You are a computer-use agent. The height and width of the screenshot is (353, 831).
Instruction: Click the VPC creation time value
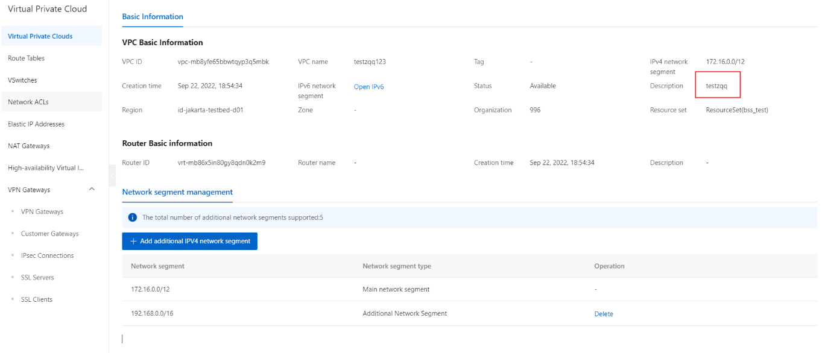tap(210, 86)
